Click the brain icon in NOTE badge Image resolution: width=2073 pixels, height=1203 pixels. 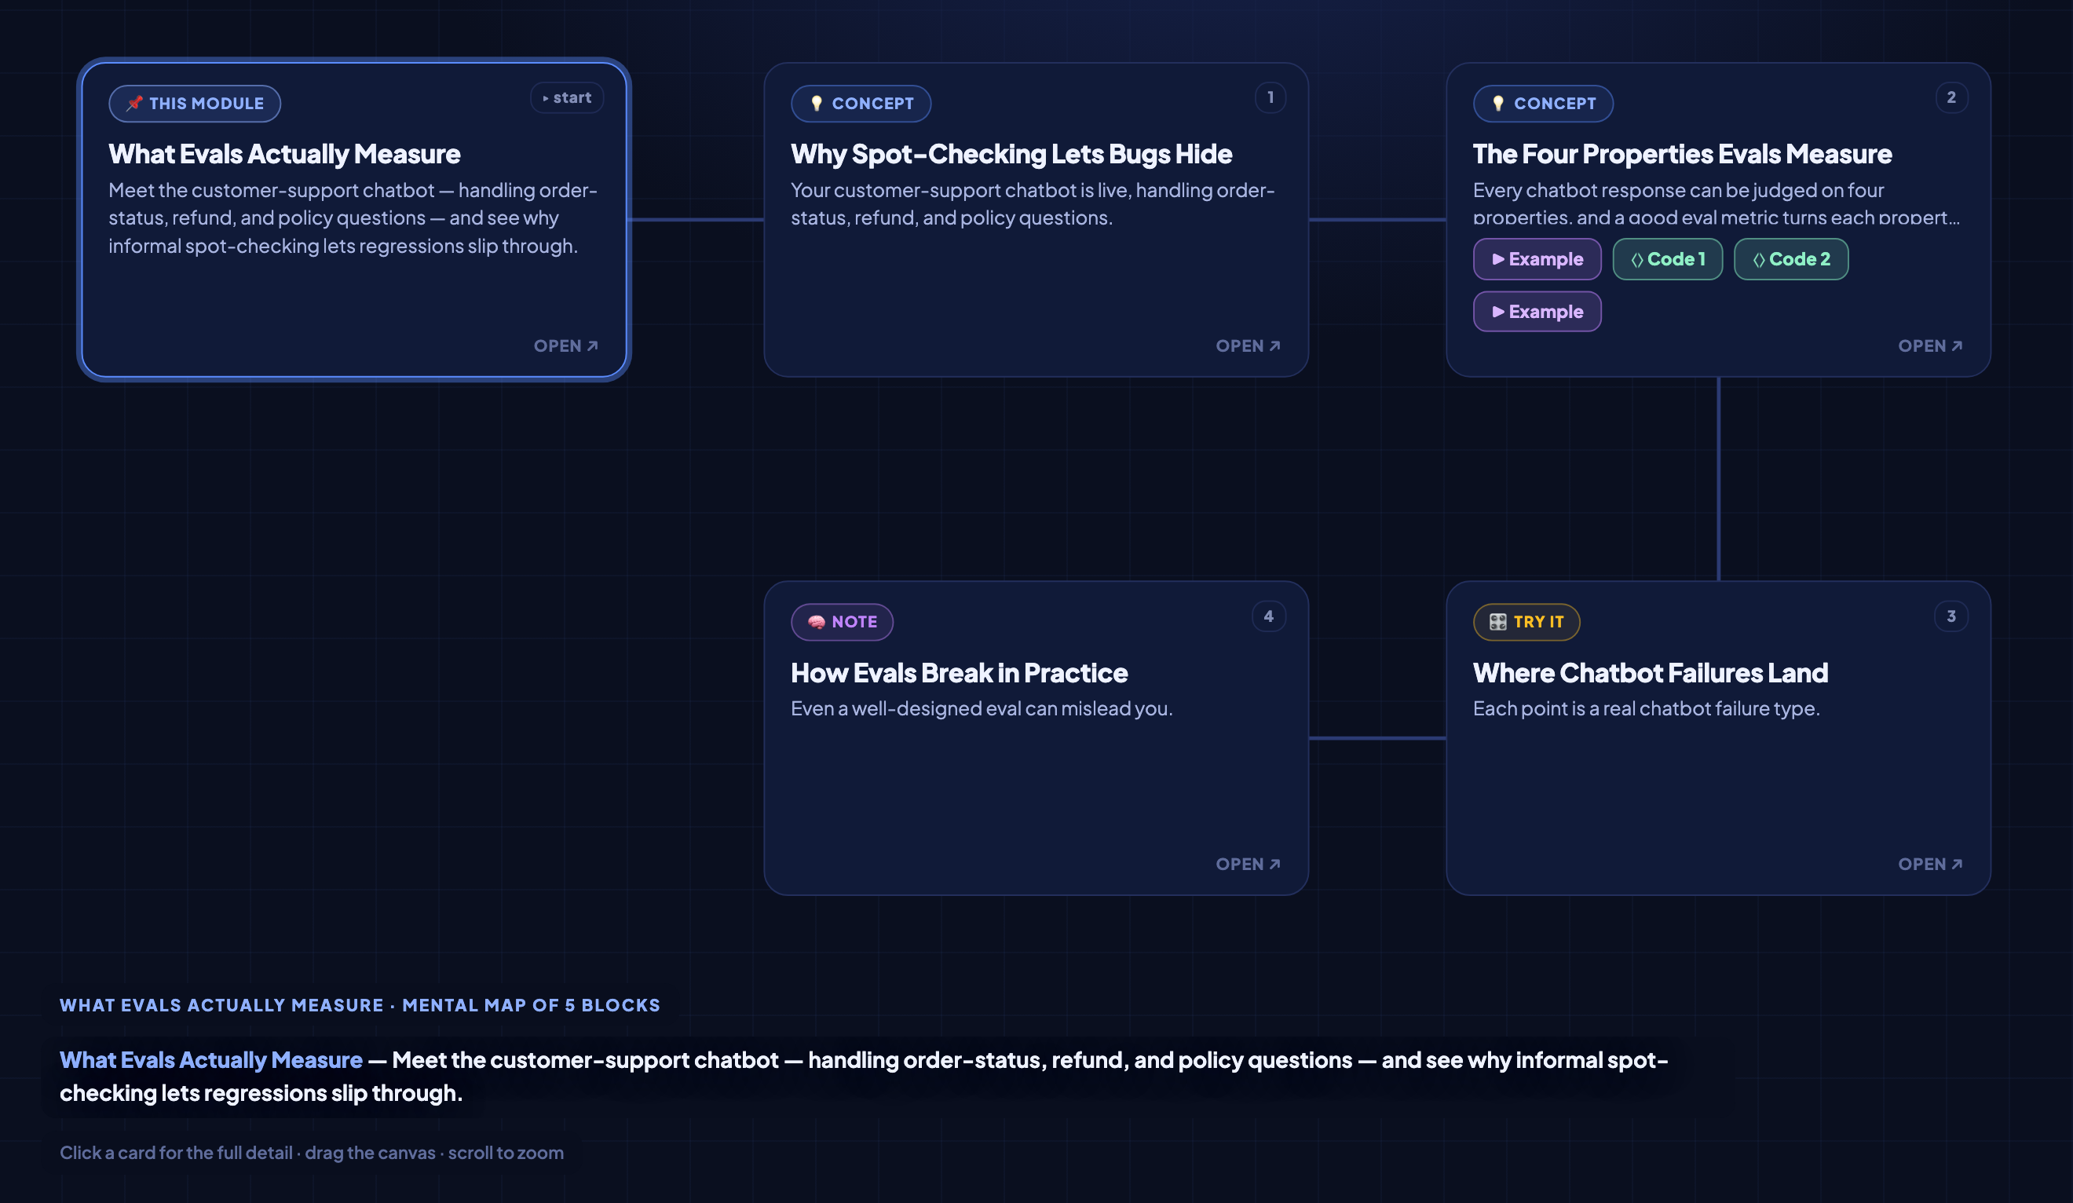pos(816,622)
